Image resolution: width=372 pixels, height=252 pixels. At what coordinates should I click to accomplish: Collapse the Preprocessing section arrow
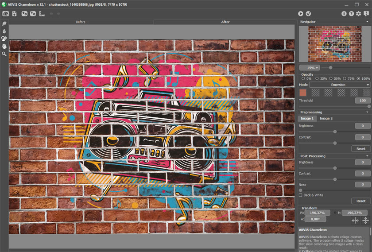(x=367, y=112)
